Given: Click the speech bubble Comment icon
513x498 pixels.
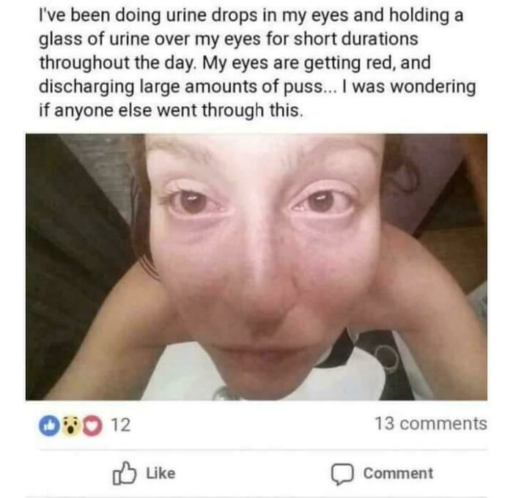Looking at the screenshot, I should 342,474.
